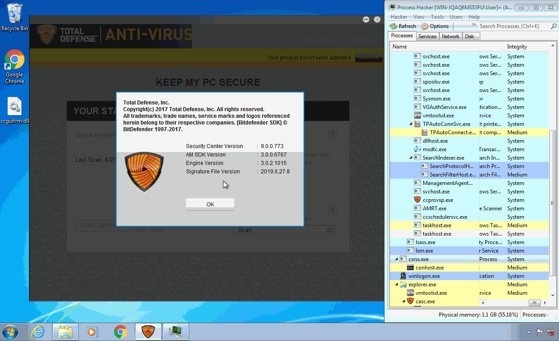This screenshot has height=341, width=559.
Task: Select the Processes tab
Action: coord(402,36)
